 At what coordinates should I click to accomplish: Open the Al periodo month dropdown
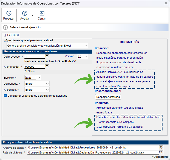(x=47, y=90)
